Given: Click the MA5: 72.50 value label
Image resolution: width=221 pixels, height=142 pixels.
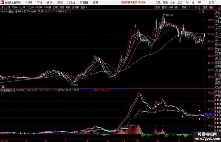Looking at the screenshot, I should (24, 12).
